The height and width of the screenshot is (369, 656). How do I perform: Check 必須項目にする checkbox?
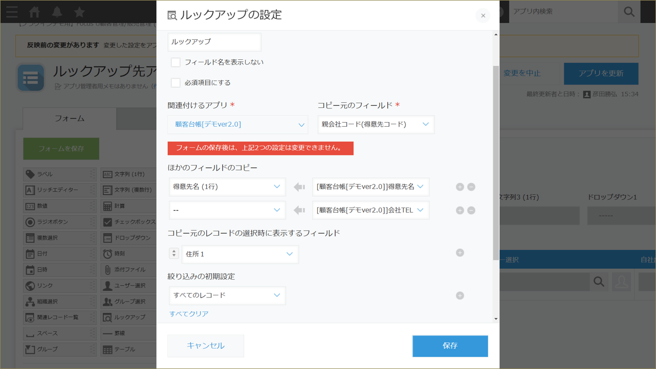pos(176,83)
